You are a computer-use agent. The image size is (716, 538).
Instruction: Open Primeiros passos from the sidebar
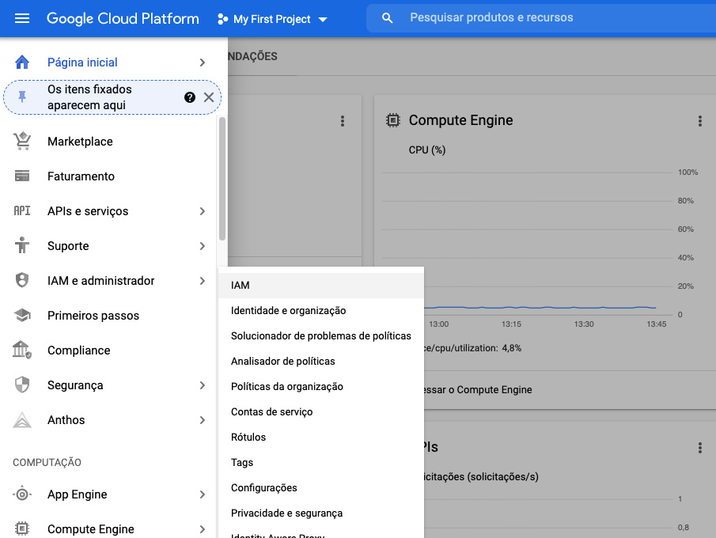93,316
